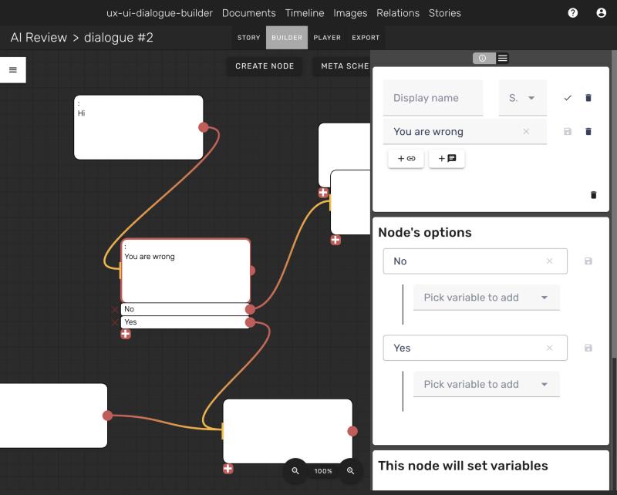This screenshot has width=617, height=495.
Task: Go to the Relations section
Action: [398, 13]
